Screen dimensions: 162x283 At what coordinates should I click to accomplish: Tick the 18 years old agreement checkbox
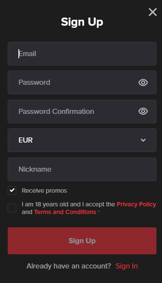[12, 208]
